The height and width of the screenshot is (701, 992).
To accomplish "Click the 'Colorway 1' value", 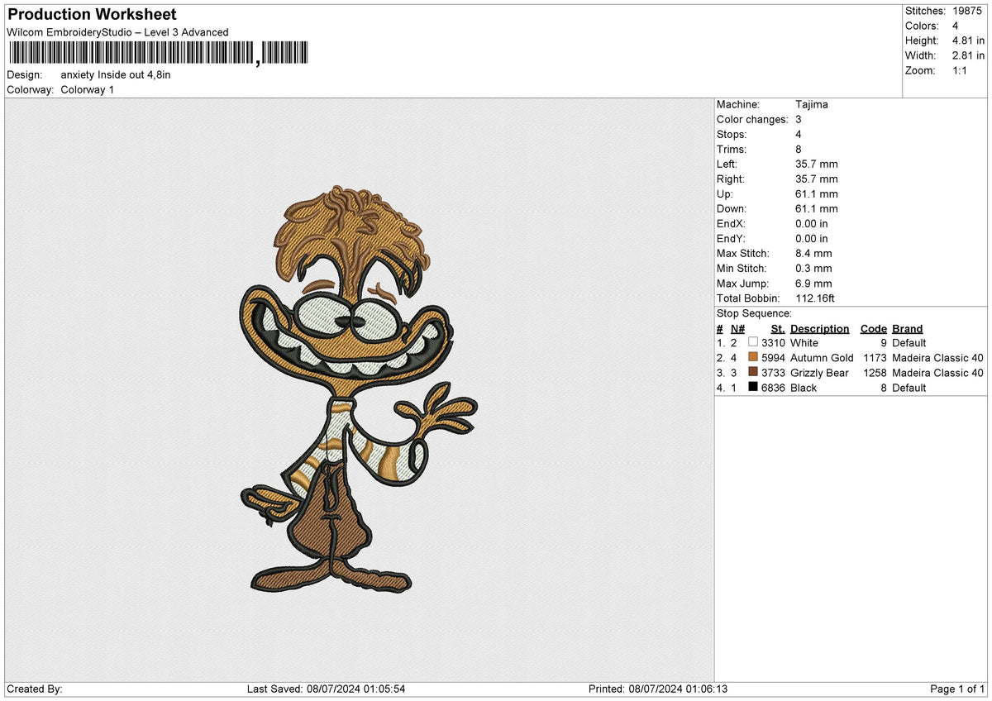I will [x=88, y=89].
